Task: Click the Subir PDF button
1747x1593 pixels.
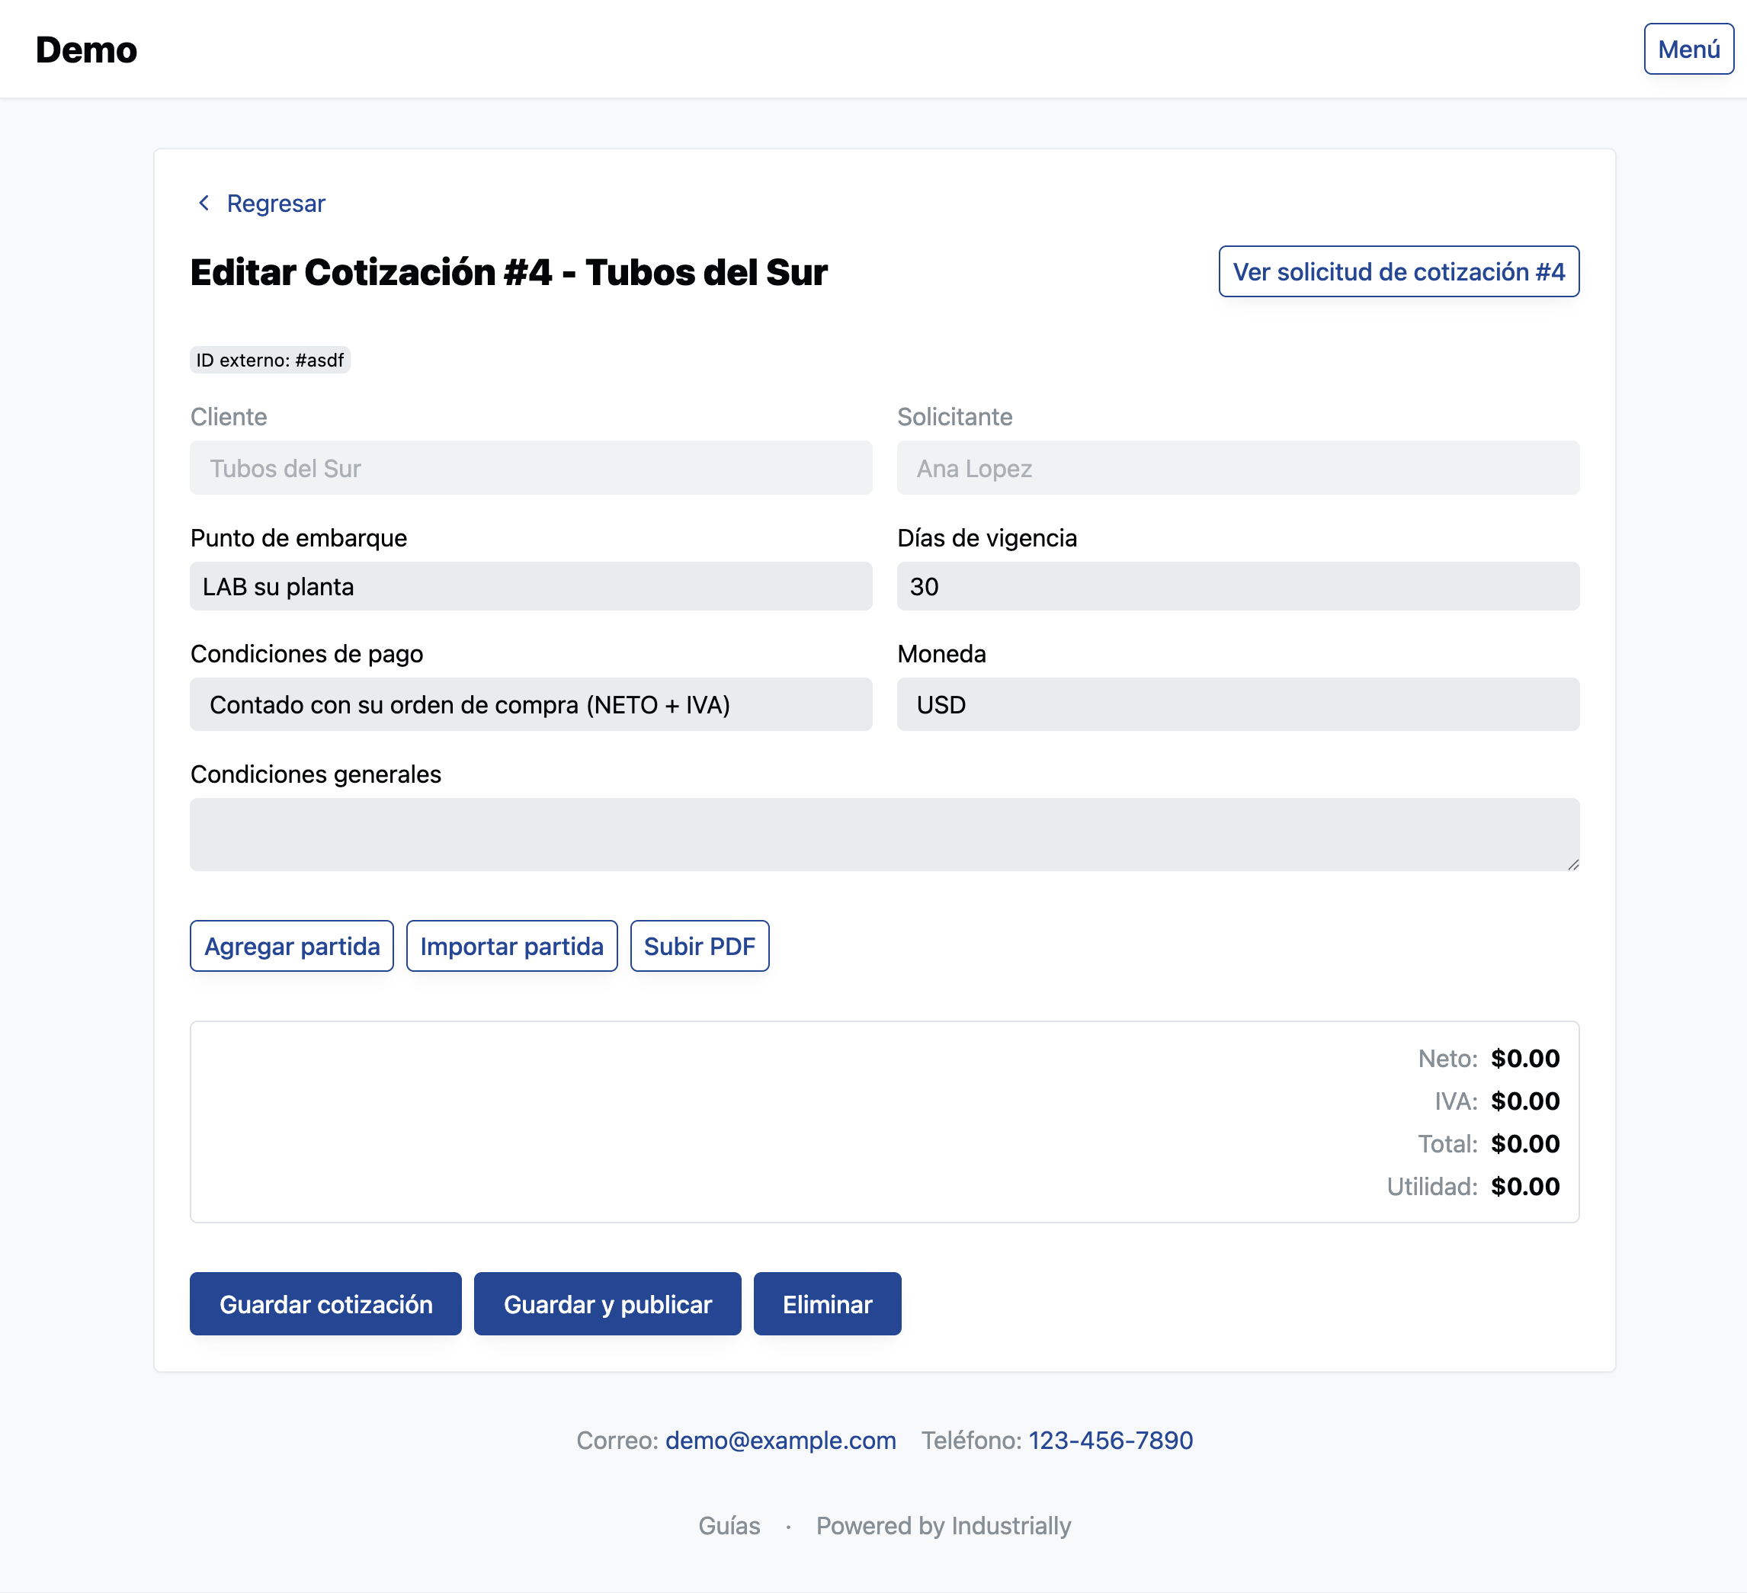Action: pos(698,946)
